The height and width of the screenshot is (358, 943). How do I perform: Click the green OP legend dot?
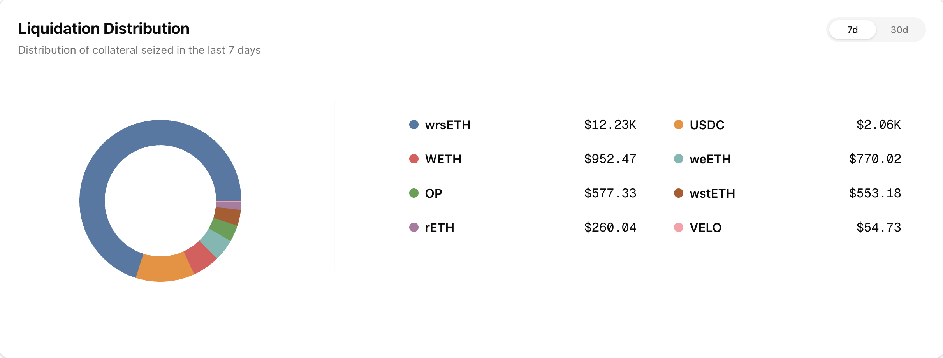pyautogui.click(x=413, y=193)
